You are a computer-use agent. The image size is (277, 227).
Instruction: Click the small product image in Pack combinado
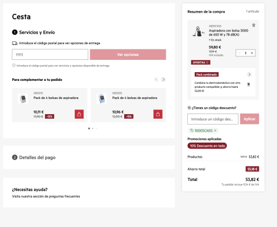[x=248, y=84]
